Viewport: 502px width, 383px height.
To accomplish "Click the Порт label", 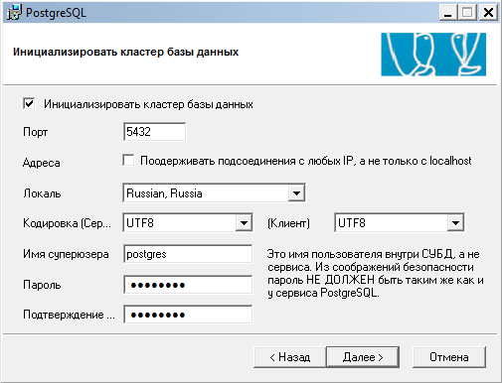I will [36, 132].
